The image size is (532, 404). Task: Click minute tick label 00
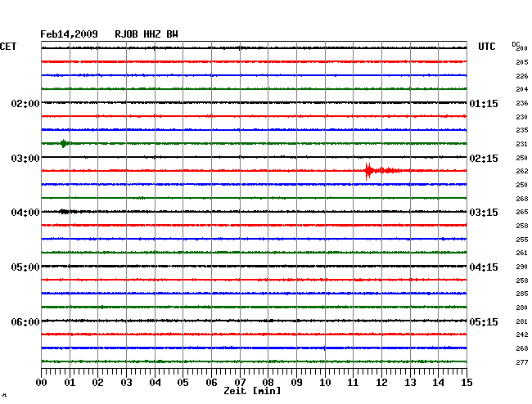pos(42,383)
